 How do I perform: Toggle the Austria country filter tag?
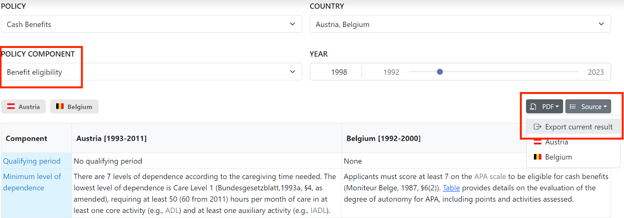pos(23,106)
